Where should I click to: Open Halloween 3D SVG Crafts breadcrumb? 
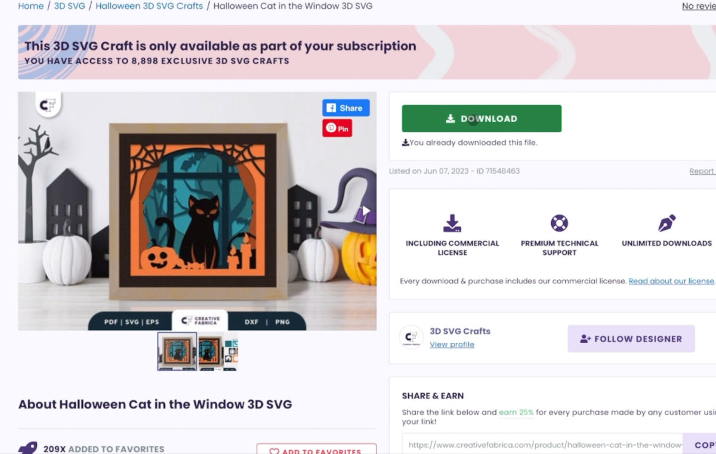149,6
